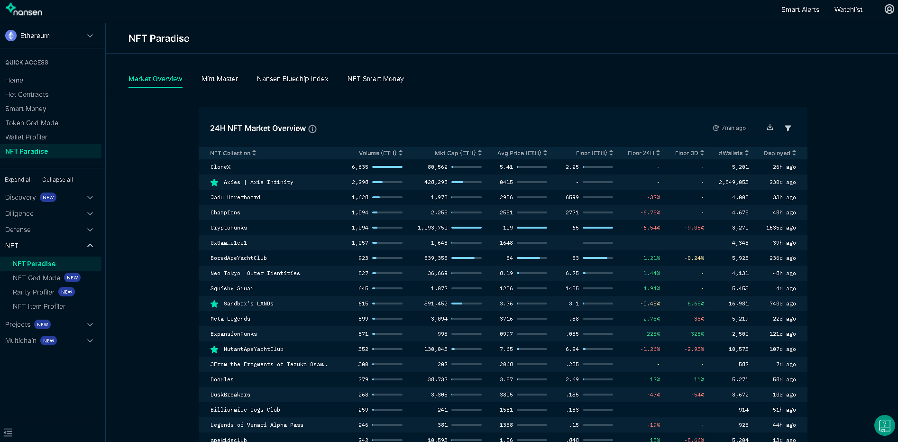
Task: Open Hot Contracts in Quick Access
Action: (27, 94)
